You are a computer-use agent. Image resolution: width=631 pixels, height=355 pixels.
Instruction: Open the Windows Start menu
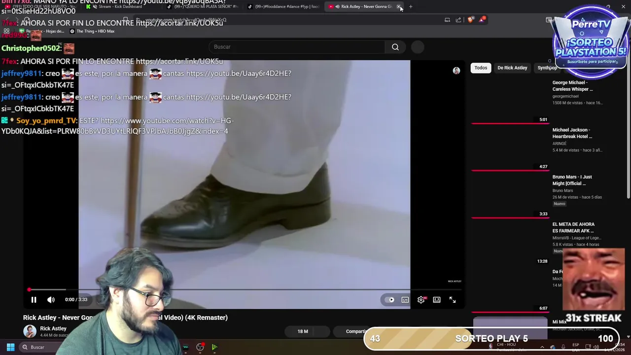(10, 347)
